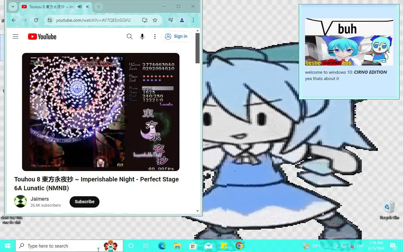Open Chrome three-dot menu

click(193, 20)
